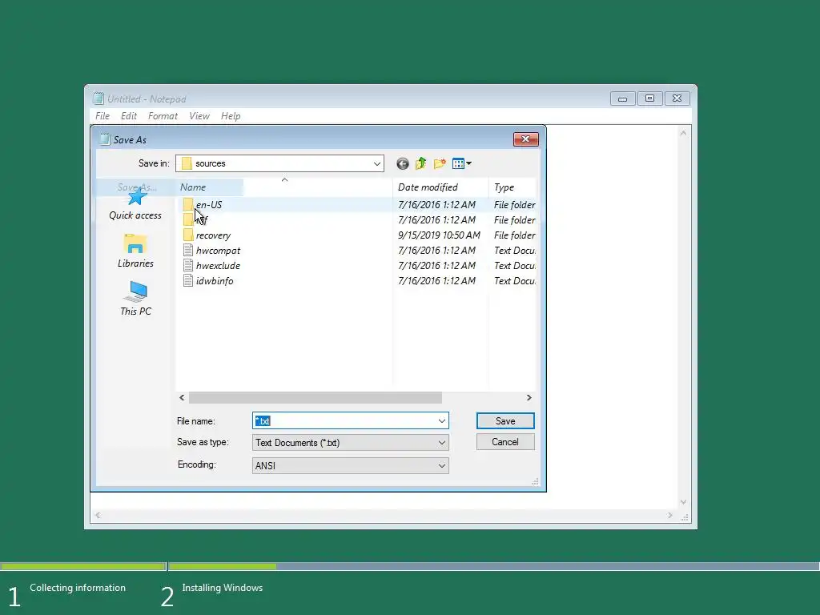Click the Notepad horizontal scroll right arrow
Screen dimensions: 820x615
click(670, 516)
